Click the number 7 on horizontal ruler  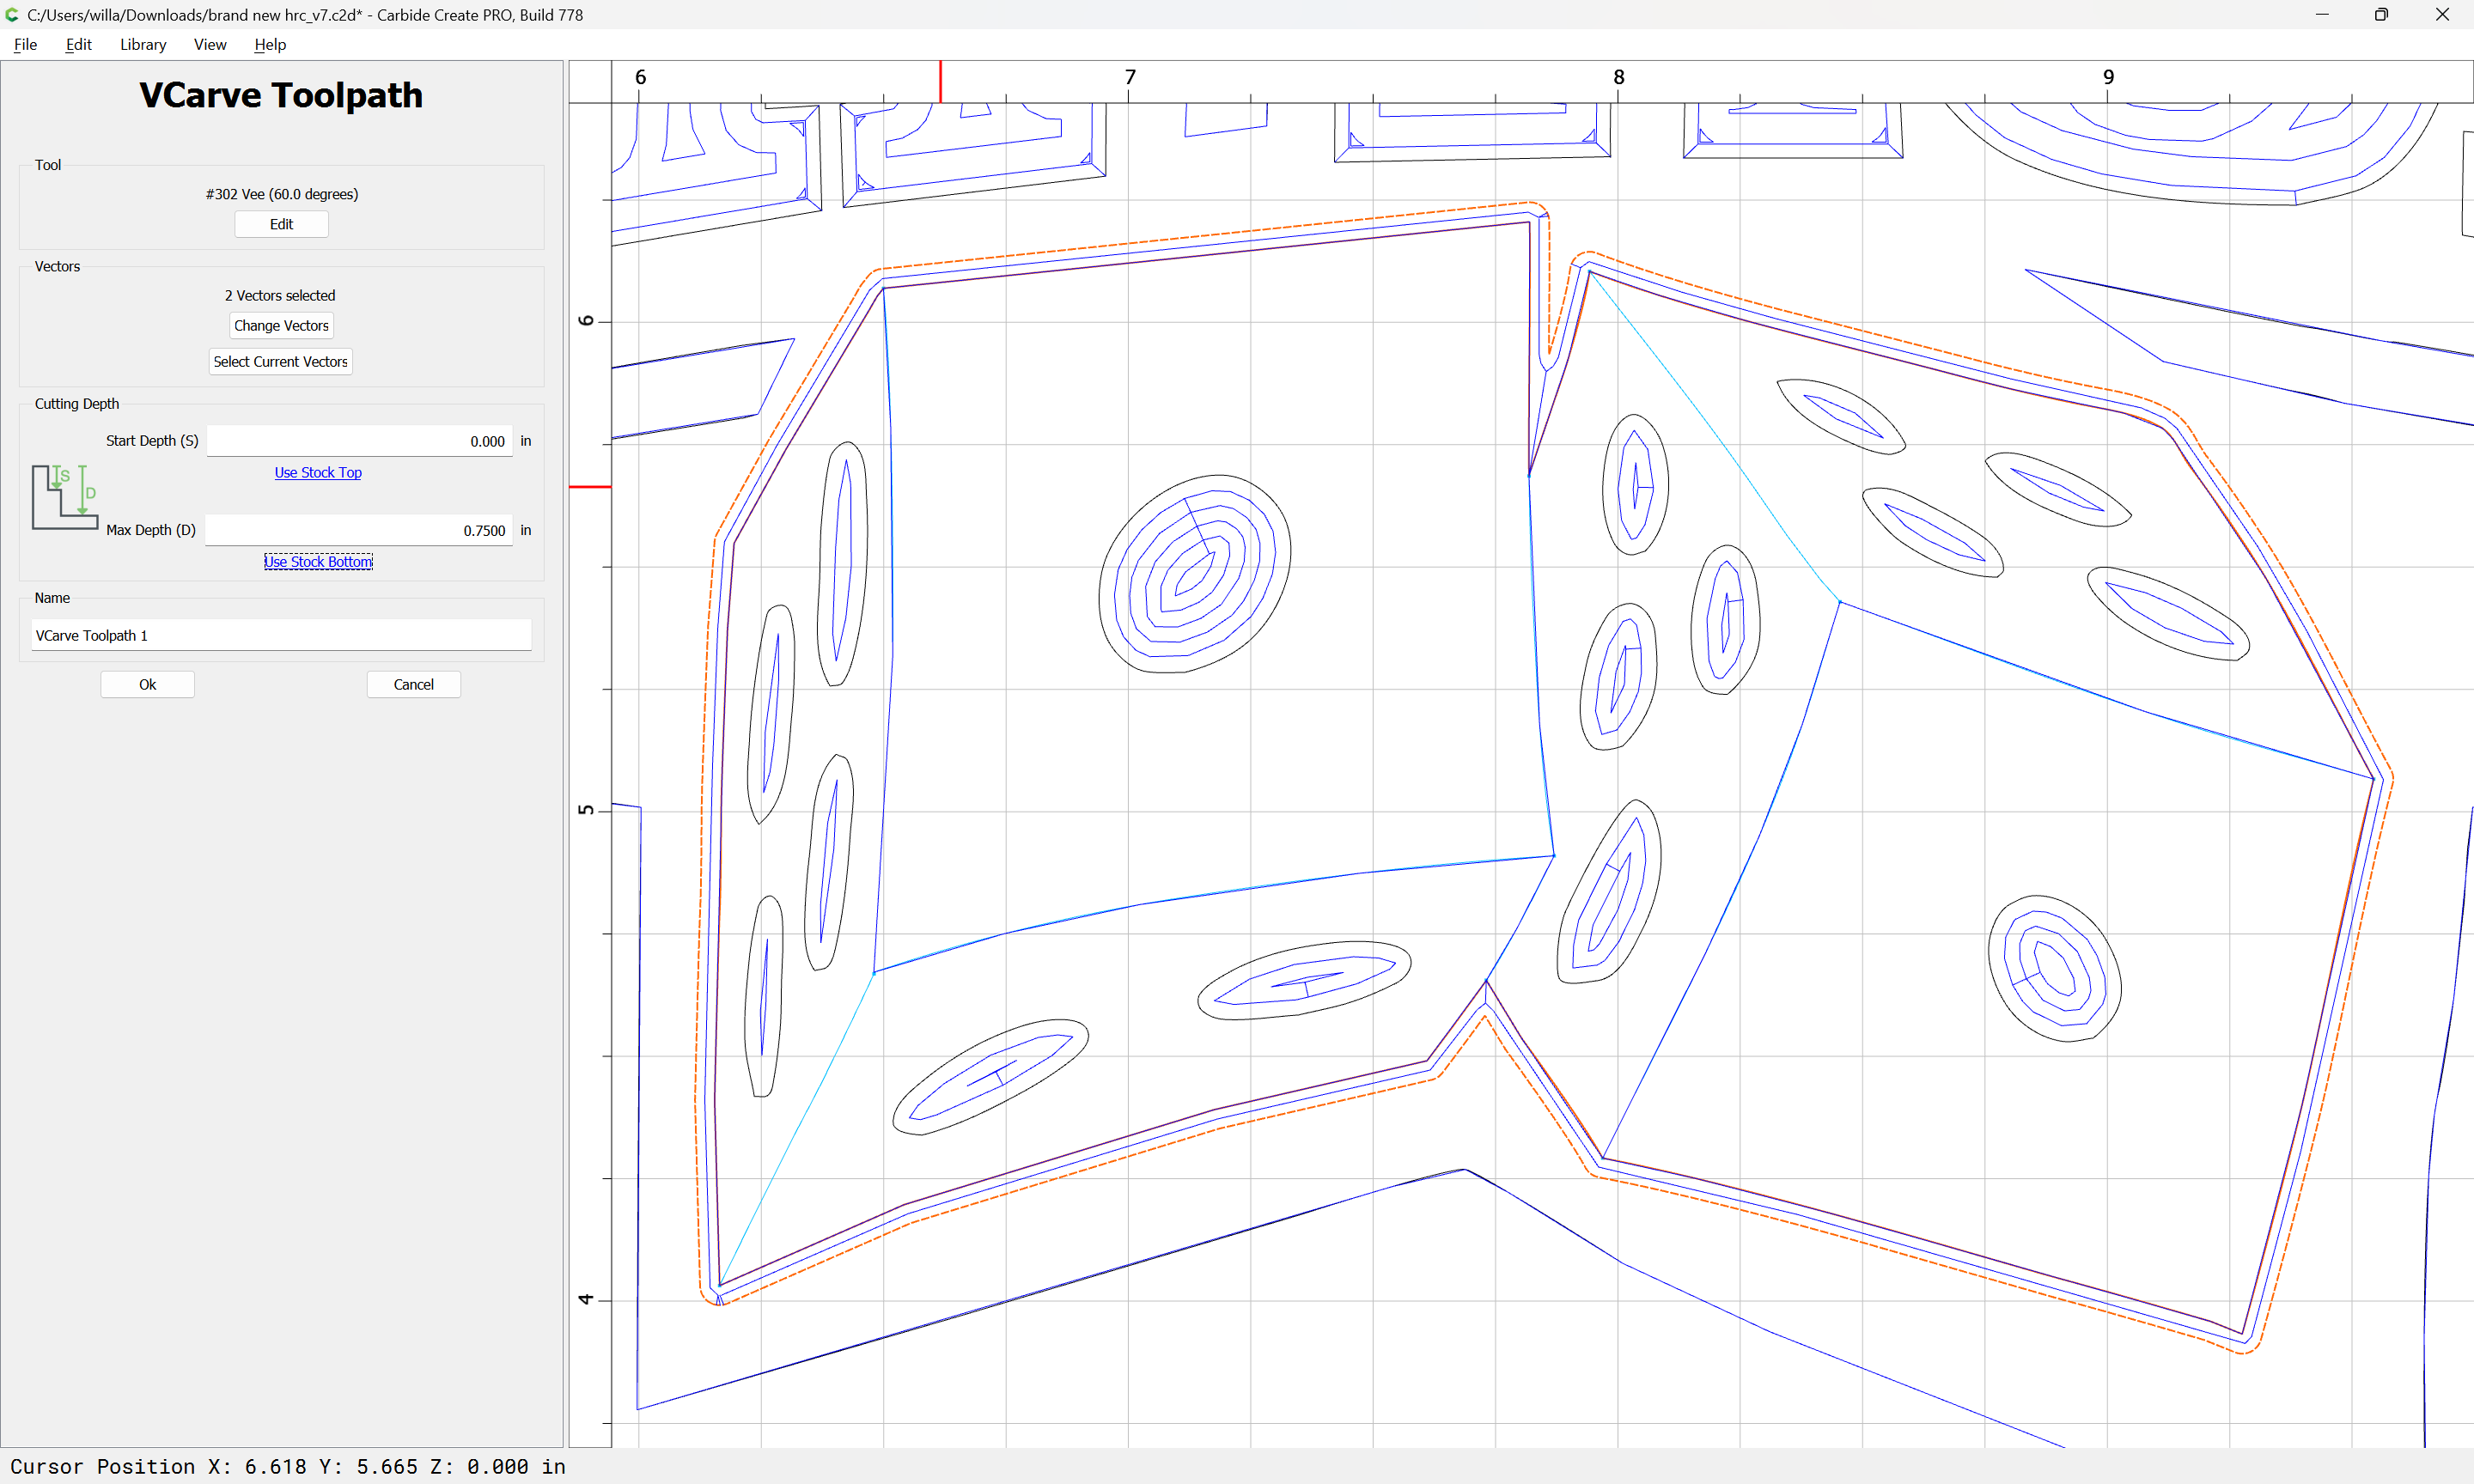pos(1130,77)
